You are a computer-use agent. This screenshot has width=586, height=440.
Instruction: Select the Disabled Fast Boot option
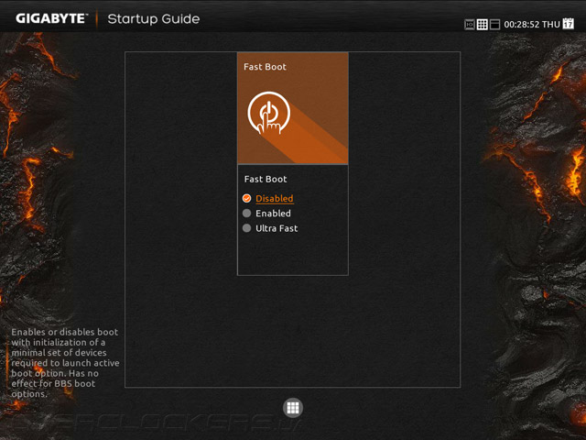coord(268,198)
